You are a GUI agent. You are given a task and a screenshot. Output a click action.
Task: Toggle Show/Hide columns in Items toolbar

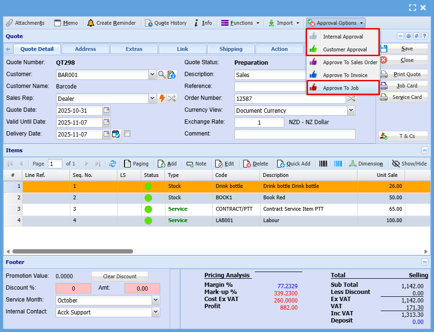409,164
